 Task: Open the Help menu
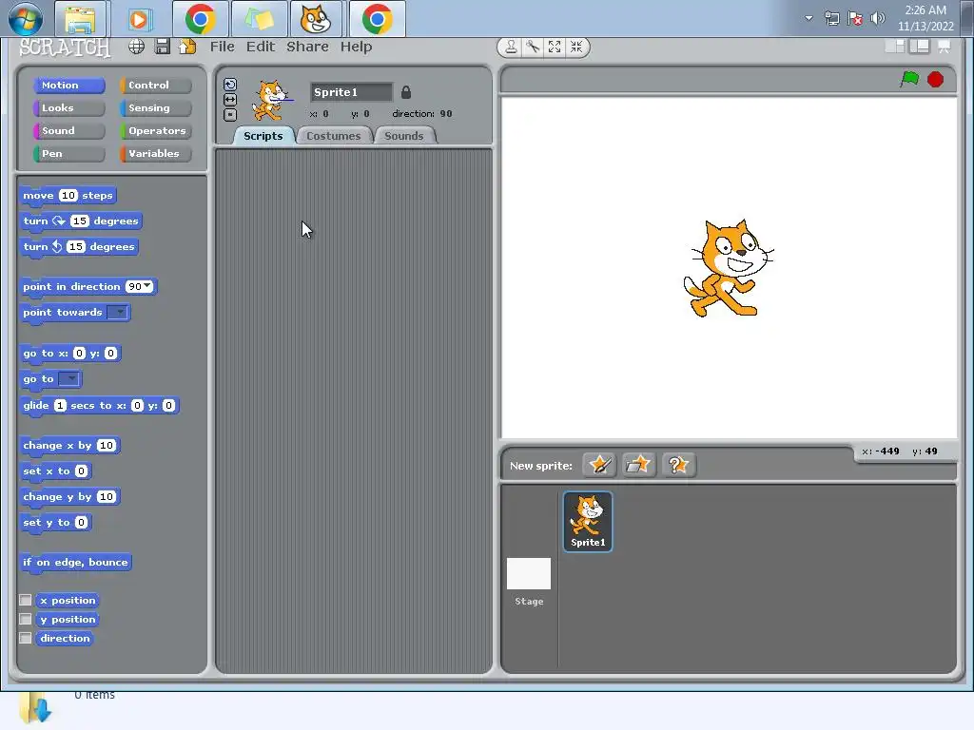pyautogui.click(x=356, y=47)
